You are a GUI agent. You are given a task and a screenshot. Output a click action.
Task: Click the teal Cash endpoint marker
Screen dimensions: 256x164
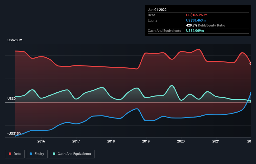coord(251,101)
